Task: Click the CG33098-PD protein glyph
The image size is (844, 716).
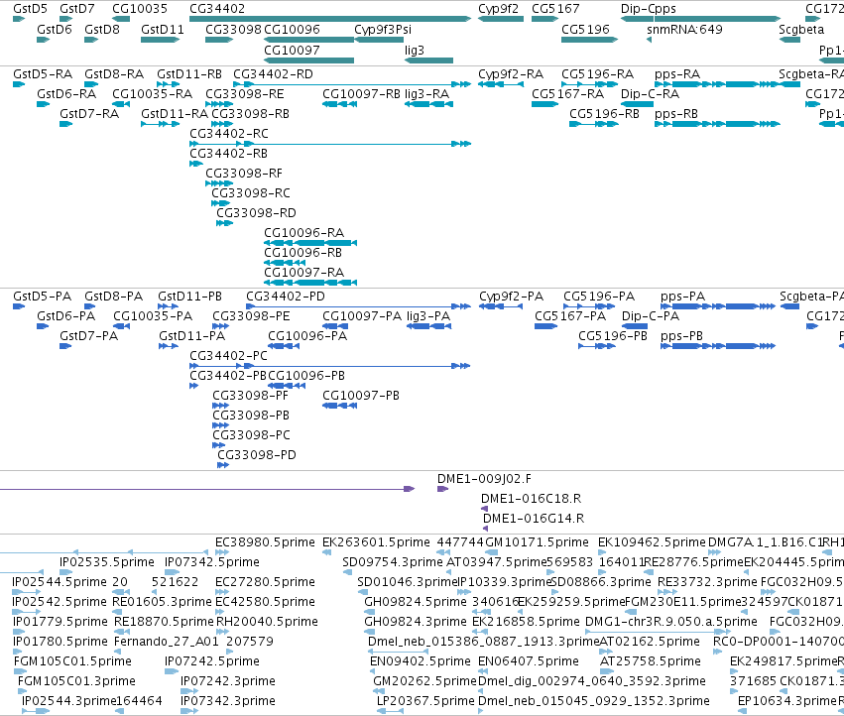Action: point(223,465)
